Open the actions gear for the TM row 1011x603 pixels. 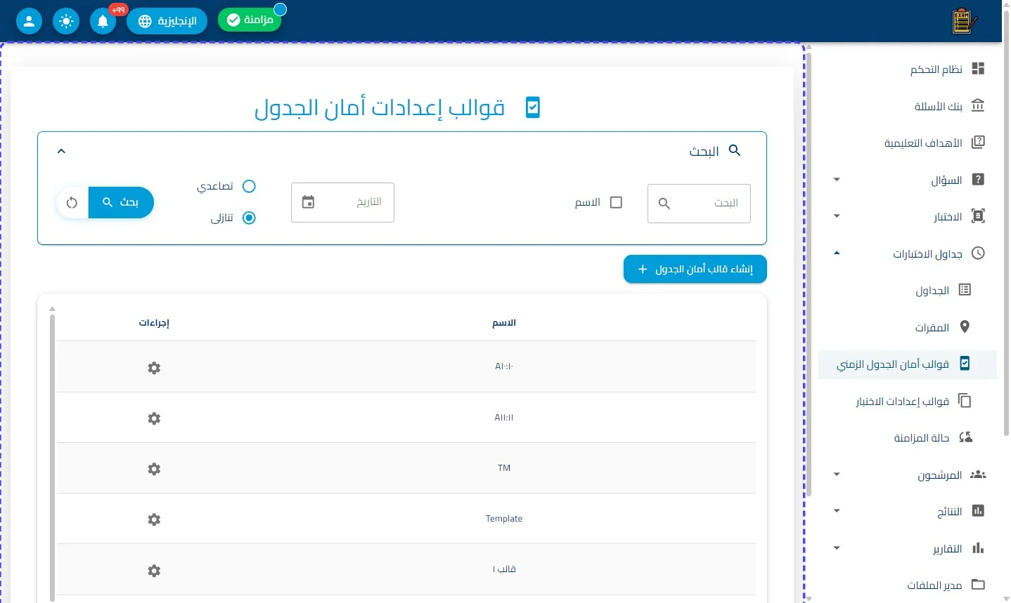(154, 469)
